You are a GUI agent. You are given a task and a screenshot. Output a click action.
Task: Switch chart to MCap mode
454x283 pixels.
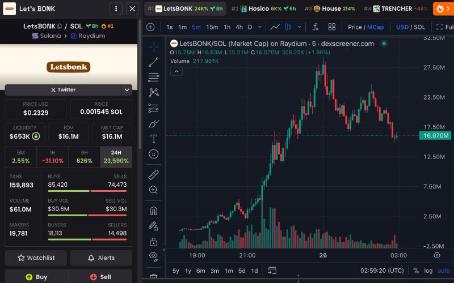click(375, 27)
